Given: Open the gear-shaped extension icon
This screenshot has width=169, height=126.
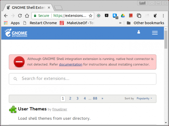Looking at the screenshot, I should tap(98, 16).
